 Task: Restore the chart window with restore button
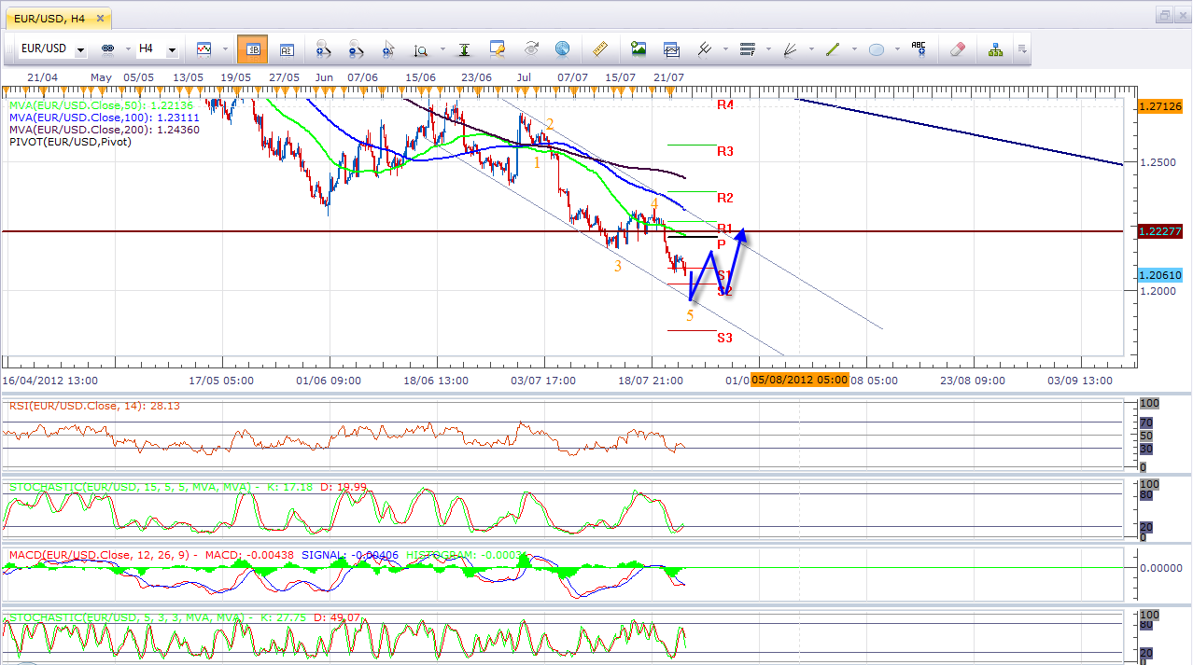1165,16
